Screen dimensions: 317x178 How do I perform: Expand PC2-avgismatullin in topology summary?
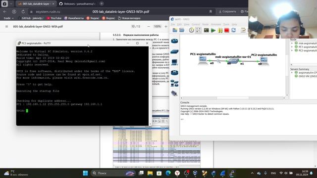292,50
